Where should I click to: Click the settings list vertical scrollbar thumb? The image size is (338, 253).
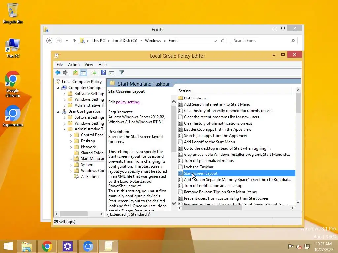point(298,102)
